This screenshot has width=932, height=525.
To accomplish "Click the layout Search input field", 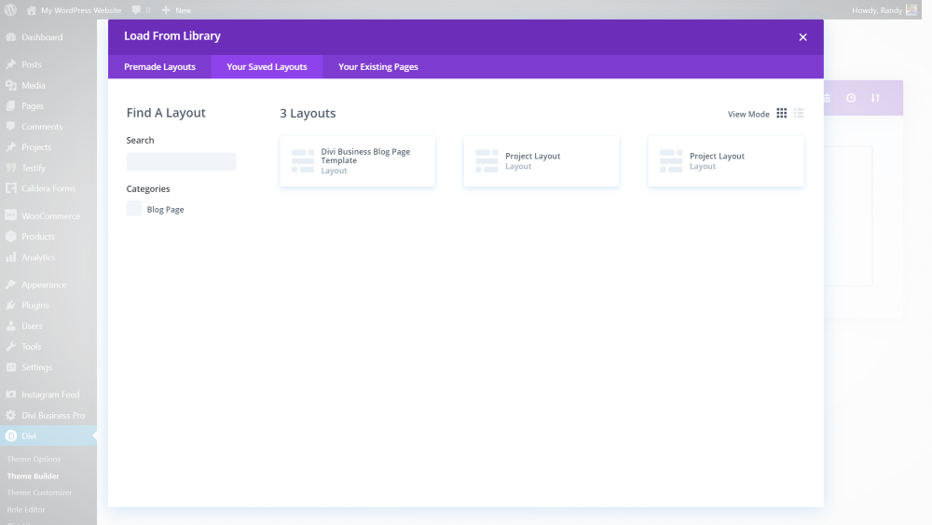I will point(182,161).
